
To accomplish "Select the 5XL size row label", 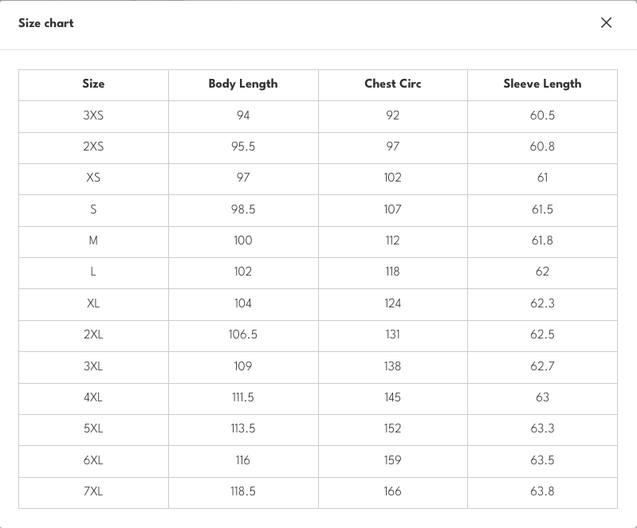I will click(x=93, y=428).
